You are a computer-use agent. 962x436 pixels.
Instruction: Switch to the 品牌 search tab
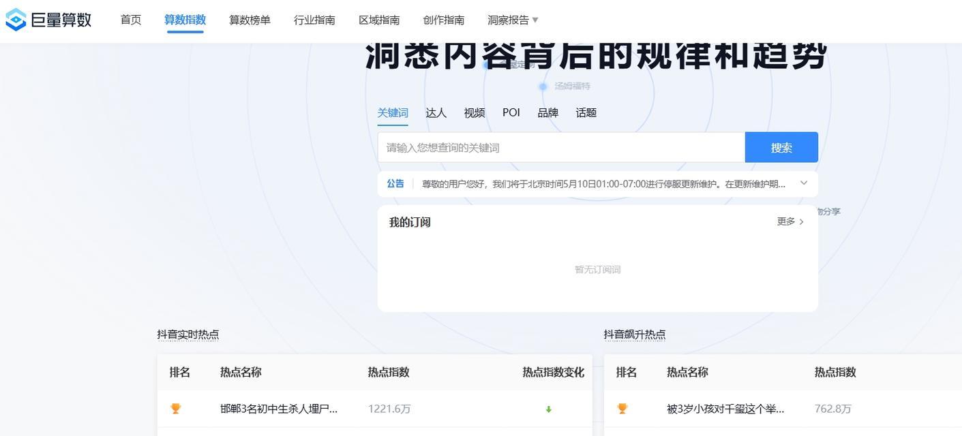point(548,112)
